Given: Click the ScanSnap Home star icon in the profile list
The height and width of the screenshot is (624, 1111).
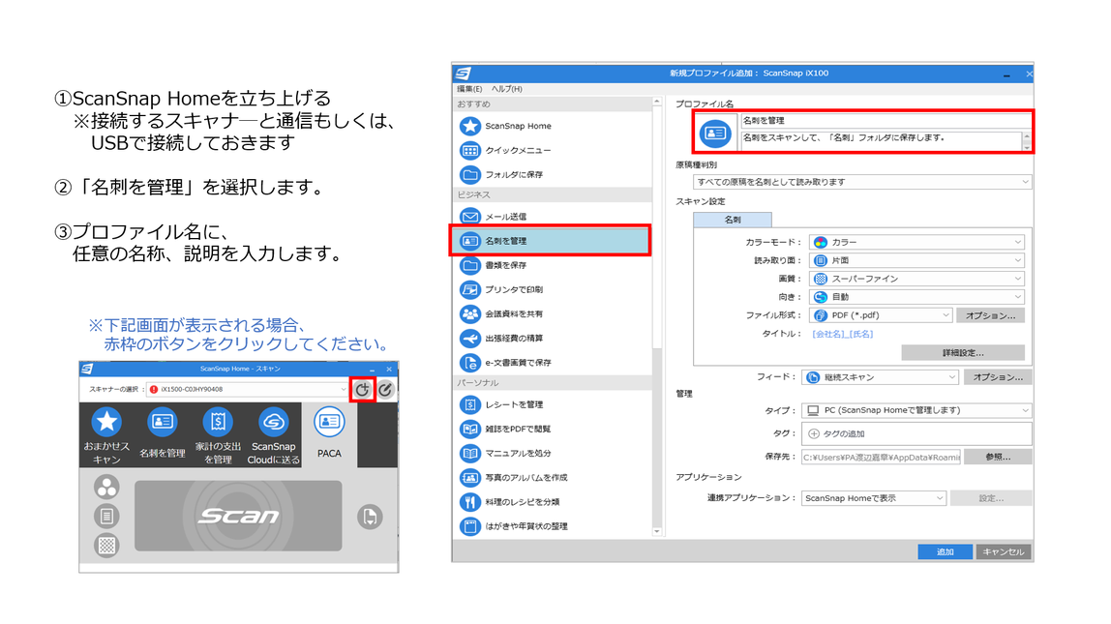Looking at the screenshot, I should (469, 126).
